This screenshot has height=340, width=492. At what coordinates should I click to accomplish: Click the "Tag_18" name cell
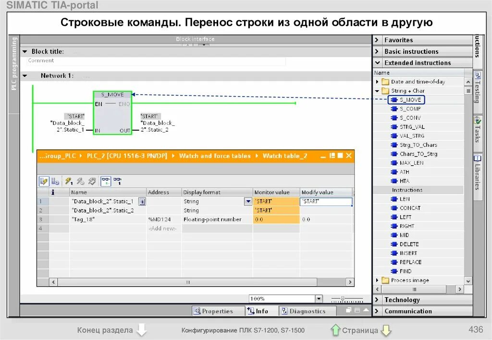tap(108, 219)
